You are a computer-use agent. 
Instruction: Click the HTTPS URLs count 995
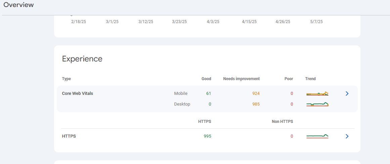(207, 136)
